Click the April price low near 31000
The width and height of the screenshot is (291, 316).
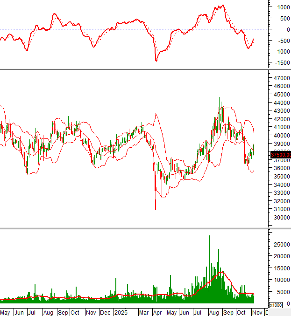tap(156, 208)
